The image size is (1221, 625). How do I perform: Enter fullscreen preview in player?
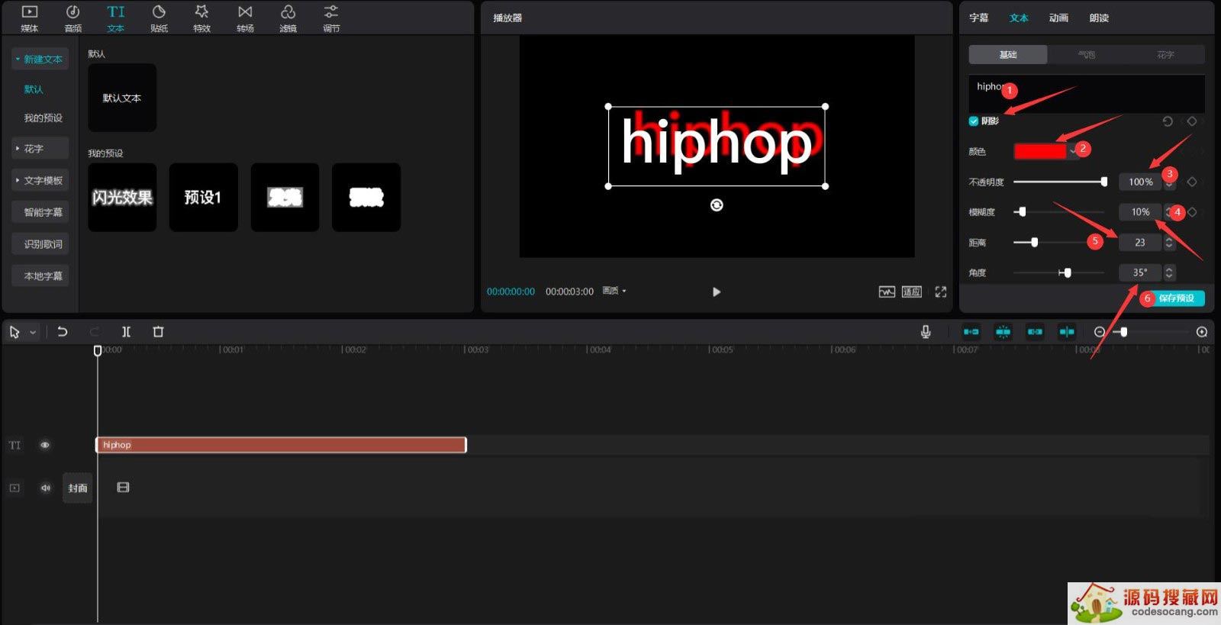[941, 292]
